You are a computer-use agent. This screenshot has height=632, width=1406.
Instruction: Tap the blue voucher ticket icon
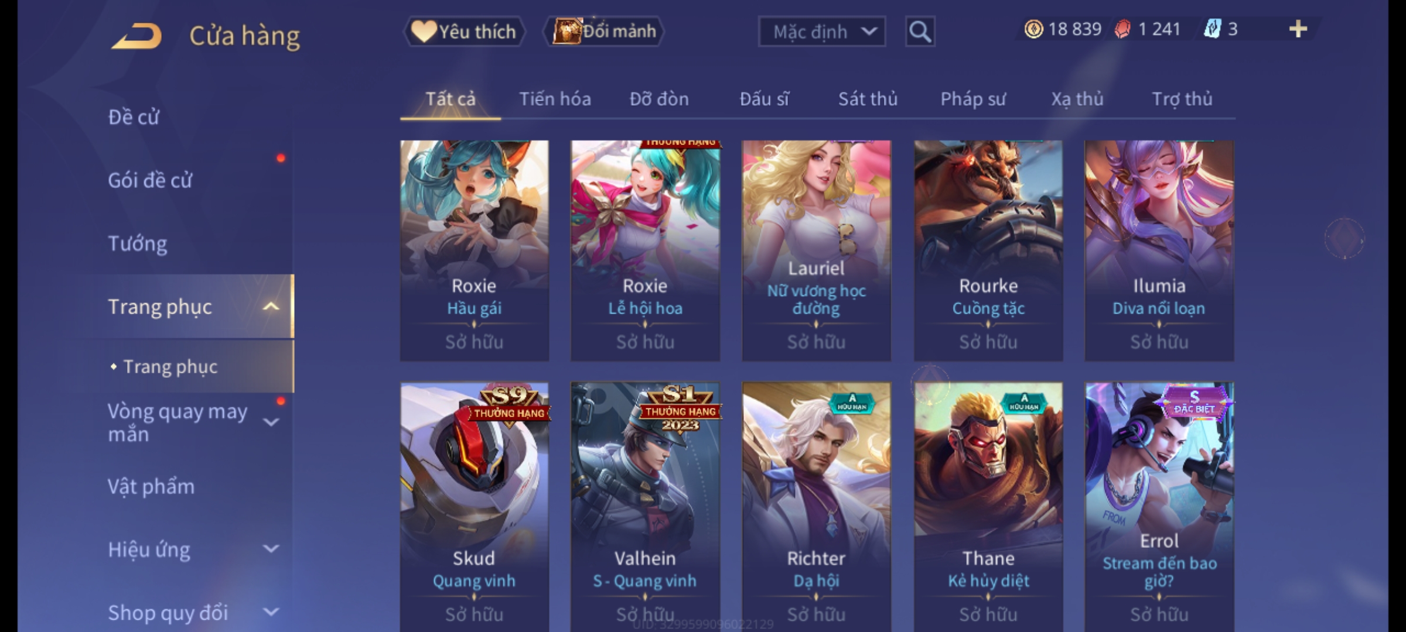click(x=1212, y=29)
